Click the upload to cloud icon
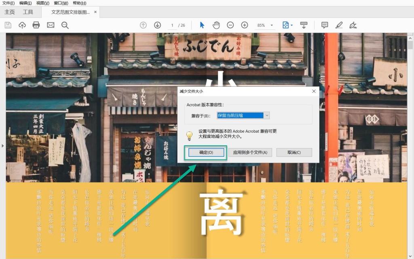Screen dimensions: 414x259 [22, 25]
